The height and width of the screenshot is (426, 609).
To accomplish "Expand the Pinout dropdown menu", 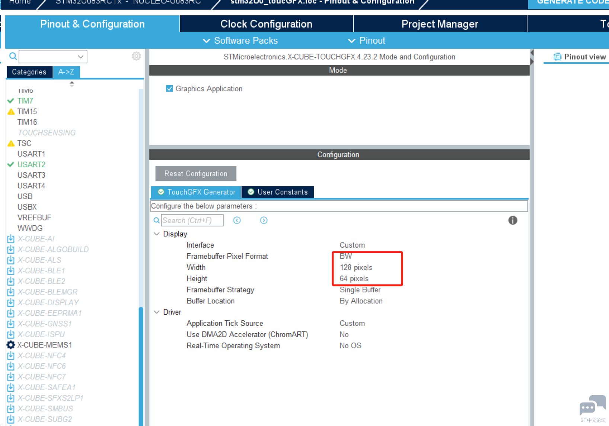I will coord(367,41).
